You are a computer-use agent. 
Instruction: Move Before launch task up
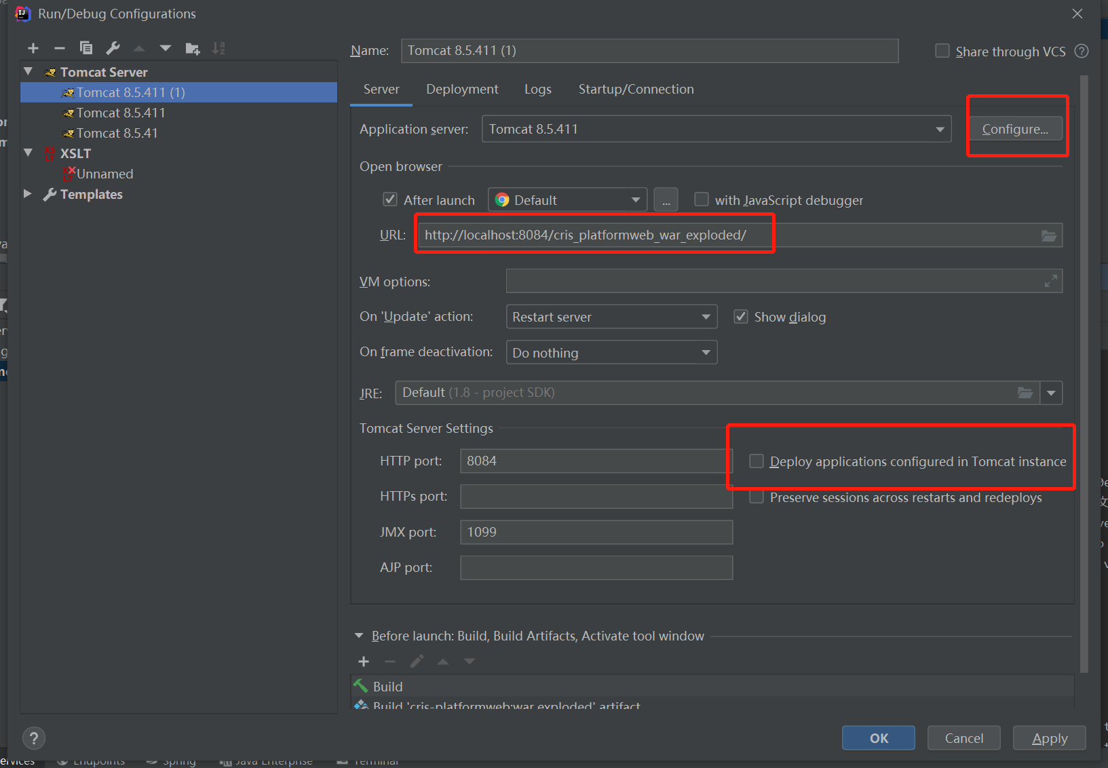[443, 661]
